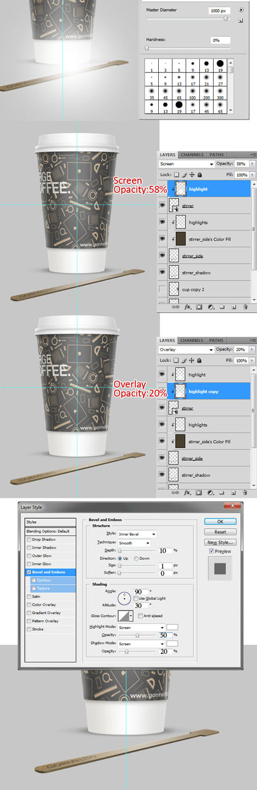The height and width of the screenshot is (790, 257).
Task: Create new layer in Screen-mode Layers panel
Action: tap(233, 307)
